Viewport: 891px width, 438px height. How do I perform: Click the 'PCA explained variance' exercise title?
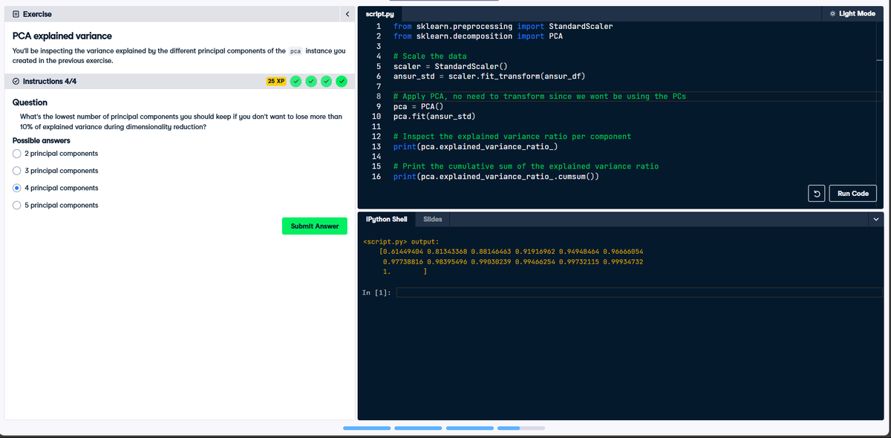tap(62, 36)
